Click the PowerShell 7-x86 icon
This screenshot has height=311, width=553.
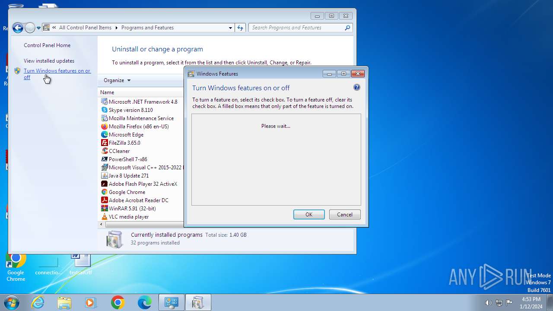click(x=104, y=159)
